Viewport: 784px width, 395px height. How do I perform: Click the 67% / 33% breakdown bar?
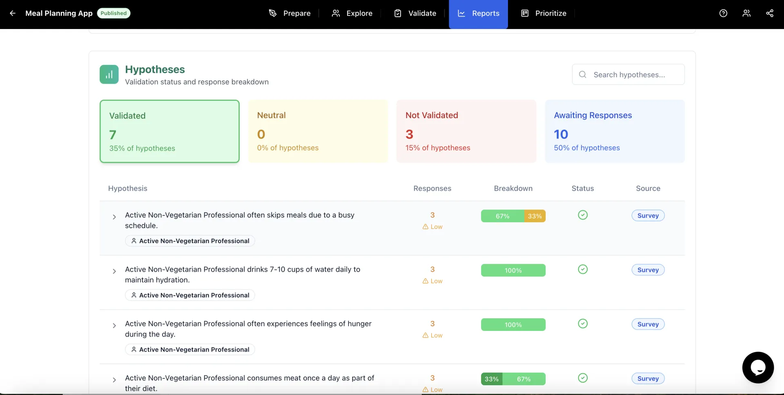tap(513, 216)
